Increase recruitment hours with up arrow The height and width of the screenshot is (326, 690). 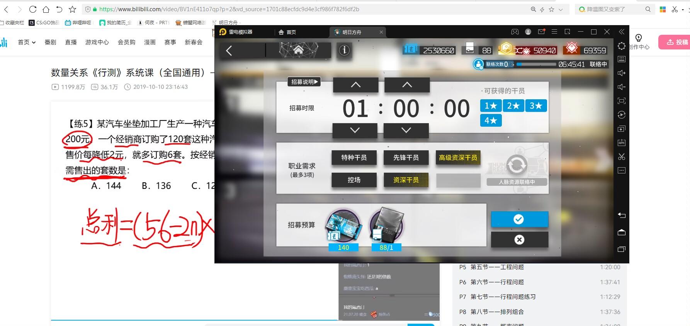point(355,85)
